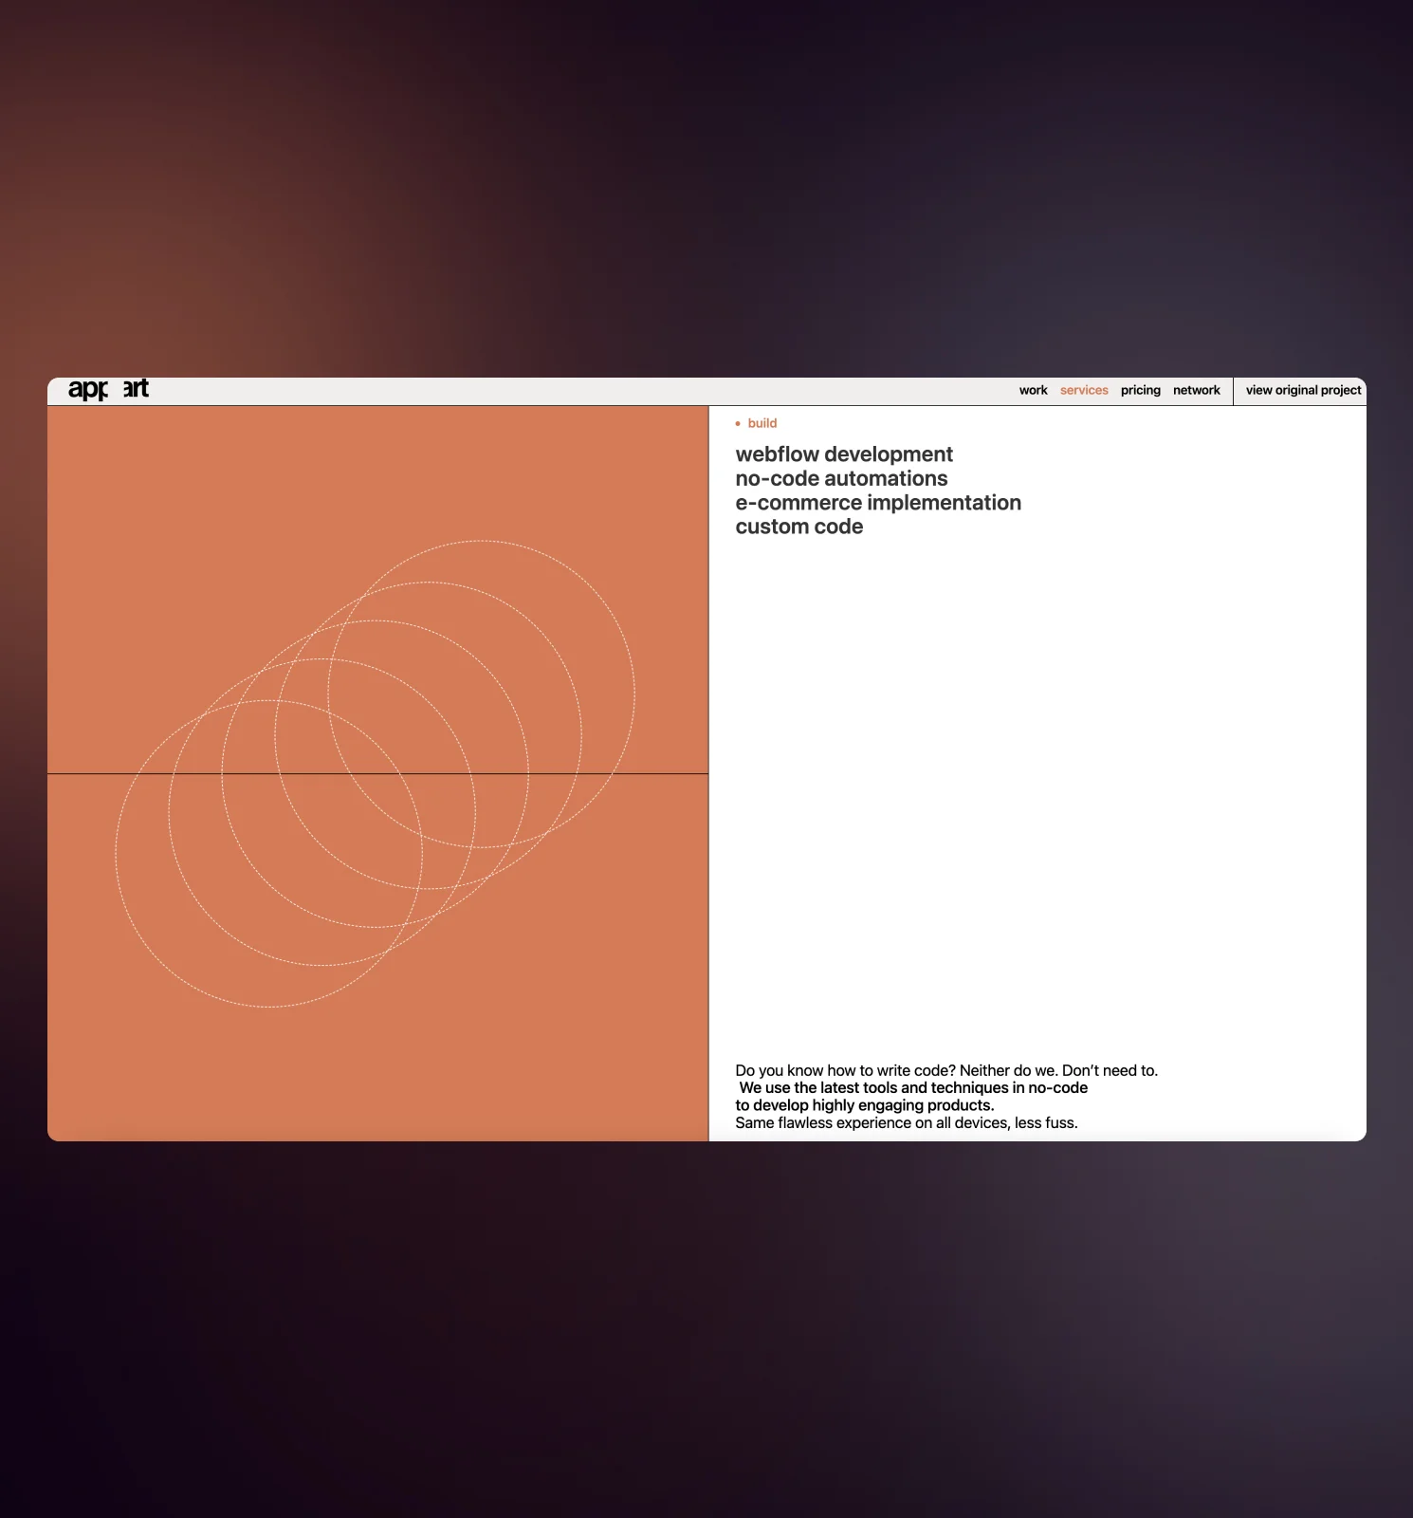The image size is (1413, 1518).
Task: Select the custom code service line
Action: [x=798, y=528]
